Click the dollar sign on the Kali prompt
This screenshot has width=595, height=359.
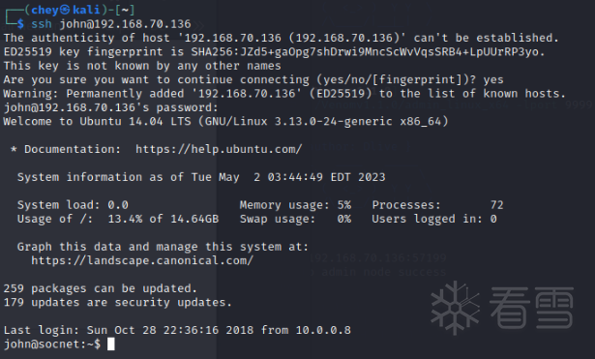click(20, 24)
